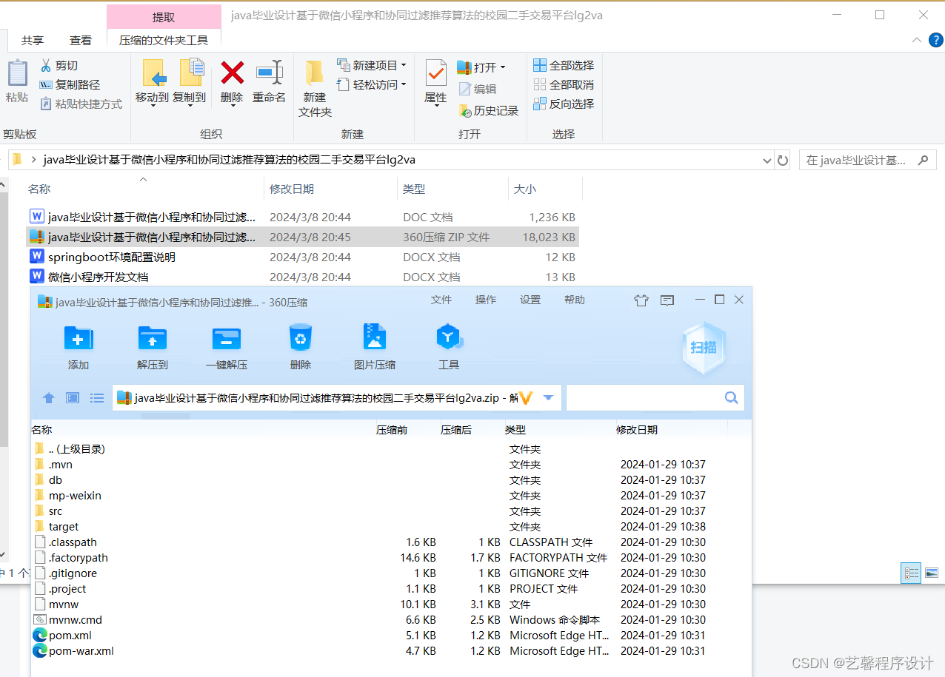945x677 pixels.
Task: Sort 360压缩 list by 压缩前 column
Action: pyautogui.click(x=392, y=430)
